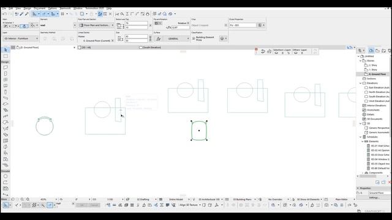The height and width of the screenshot is (220, 392).
Task: Open the View Map icon in Navigator
Action: pyautogui.click(x=377, y=51)
